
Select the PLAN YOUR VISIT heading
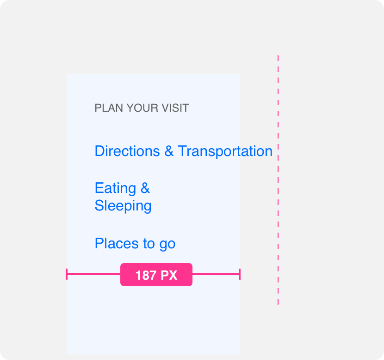point(142,108)
